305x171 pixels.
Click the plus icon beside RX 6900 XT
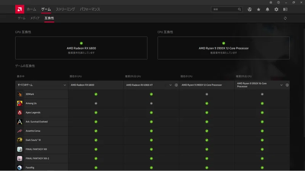click(x=176, y=85)
